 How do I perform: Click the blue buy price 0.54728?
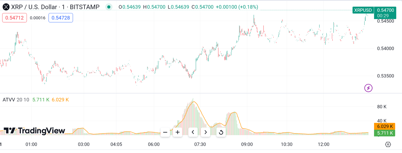61,18
